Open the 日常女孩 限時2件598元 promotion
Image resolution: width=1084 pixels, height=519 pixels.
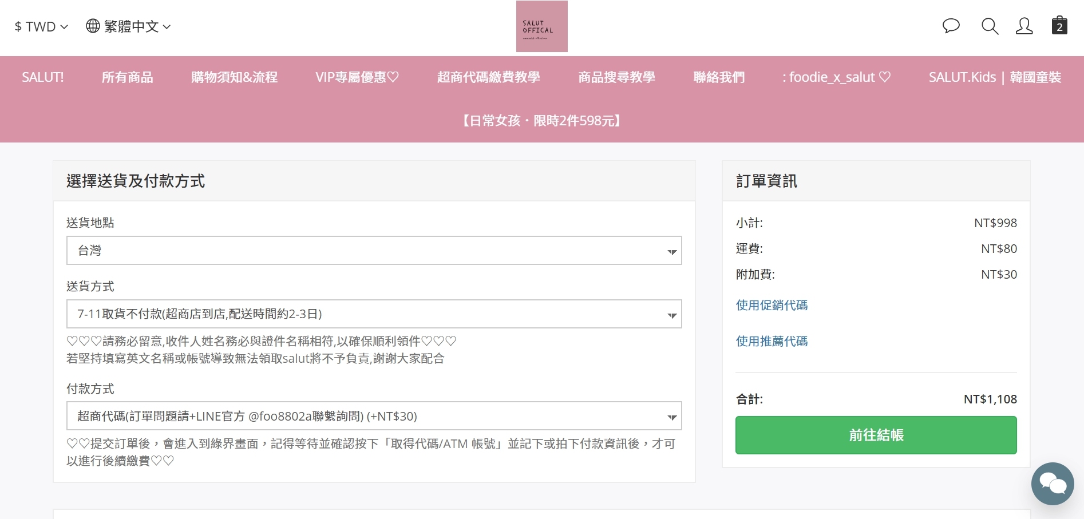click(541, 121)
